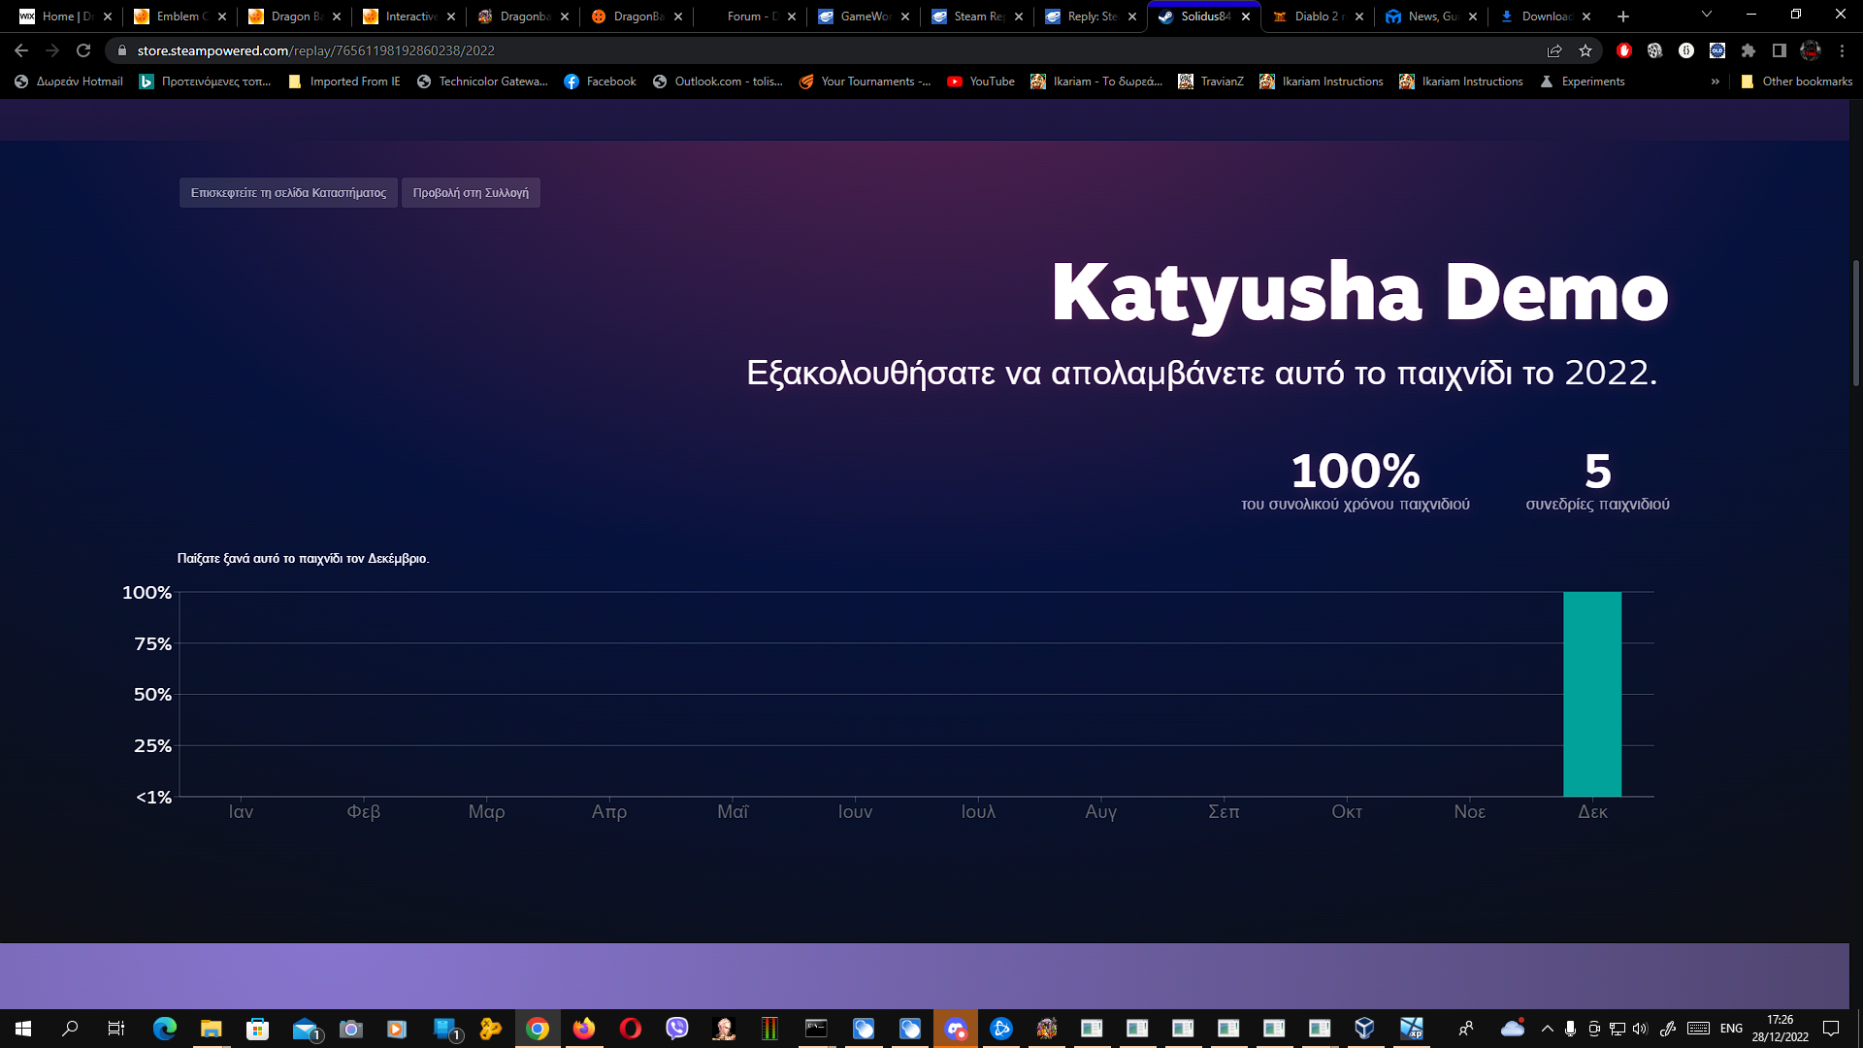
Task: Show hidden system tray icons
Action: point(1548,1029)
